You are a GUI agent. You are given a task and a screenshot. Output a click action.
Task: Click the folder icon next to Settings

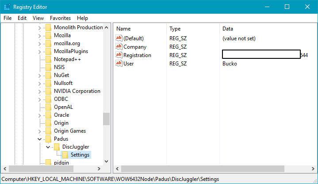pos(65,155)
